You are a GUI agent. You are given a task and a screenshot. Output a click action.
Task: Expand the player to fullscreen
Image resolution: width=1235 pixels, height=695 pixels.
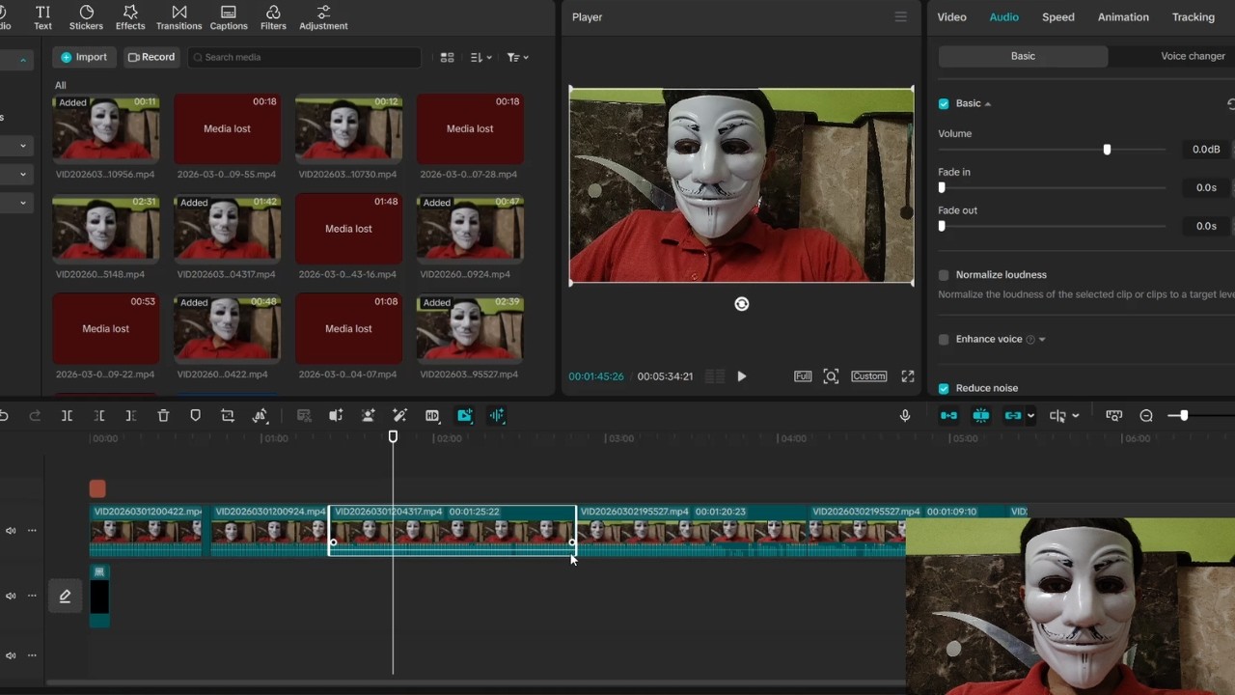908,376
